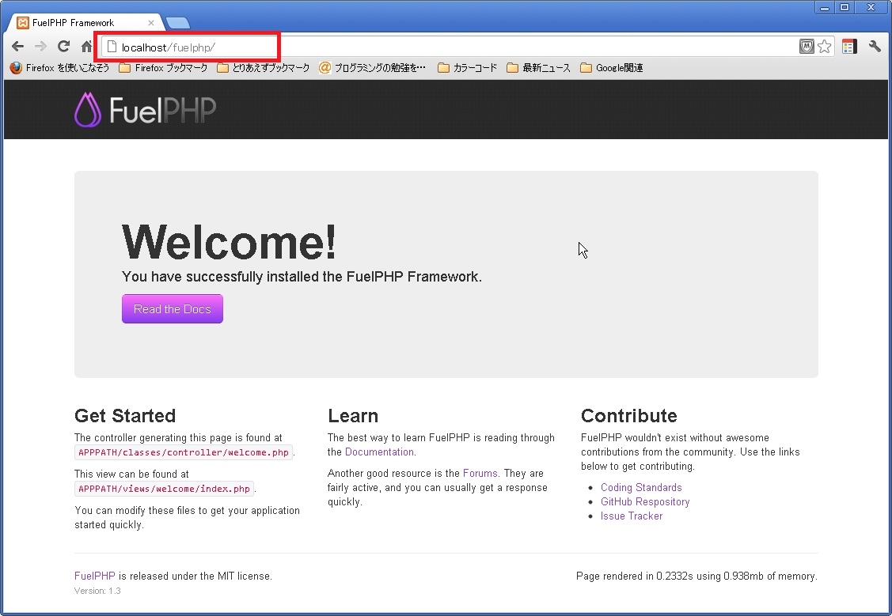Open the 'とりあえずブックマーク' bookmark folder
Viewport: 892px width, 616px height.
[263, 68]
